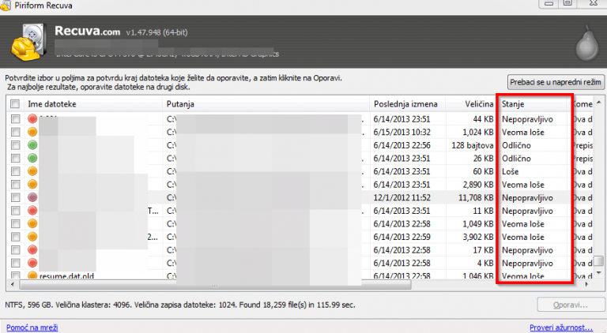Screen dimensions: 607x333
Task: Click the red status dot in the 11,708 KB row
Action: (32, 198)
